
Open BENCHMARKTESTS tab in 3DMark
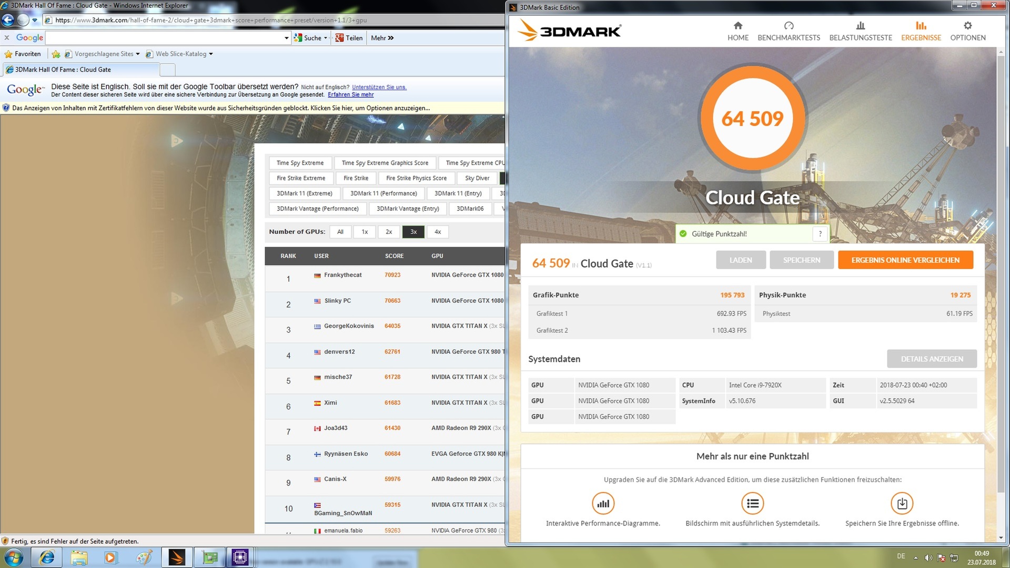[789, 31]
